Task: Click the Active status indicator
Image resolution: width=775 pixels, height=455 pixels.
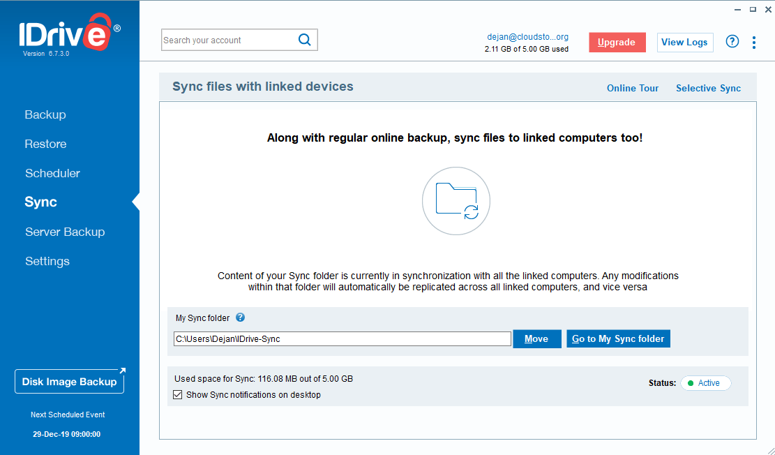Action: [x=705, y=382]
